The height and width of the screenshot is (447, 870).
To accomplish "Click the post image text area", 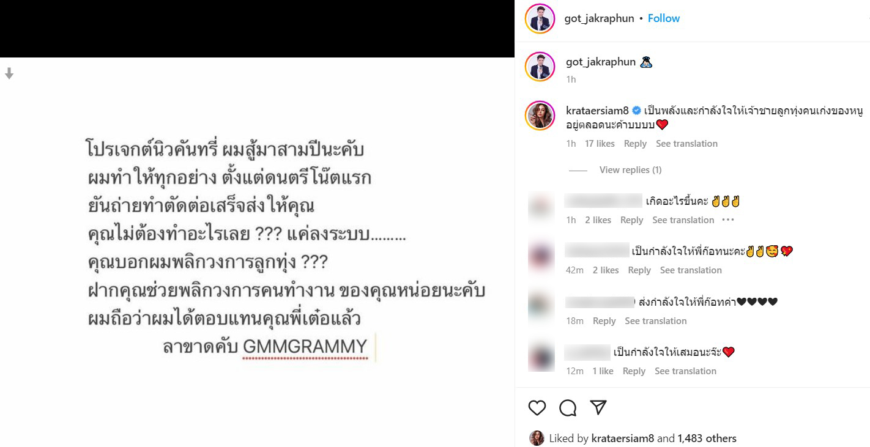I will [x=286, y=249].
